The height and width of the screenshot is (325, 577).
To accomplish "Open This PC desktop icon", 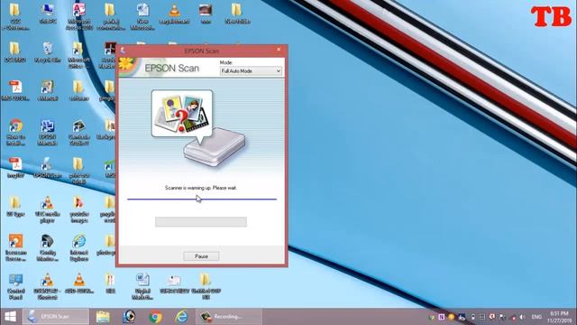I will click(48, 14).
